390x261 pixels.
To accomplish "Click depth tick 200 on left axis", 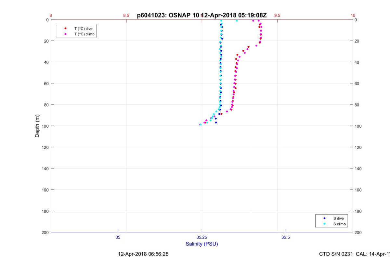I will point(45,232).
